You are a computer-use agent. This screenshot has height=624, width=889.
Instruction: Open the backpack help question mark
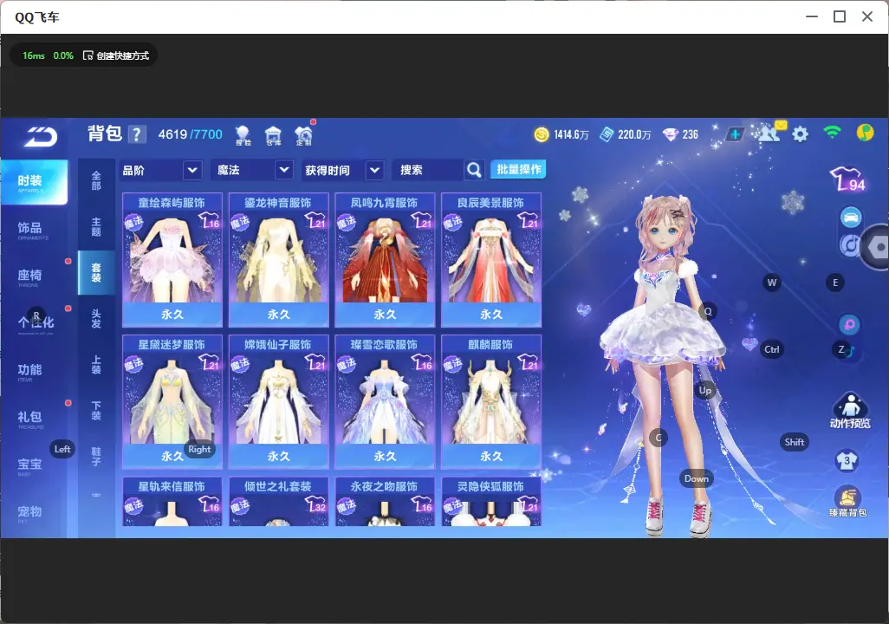click(x=137, y=134)
